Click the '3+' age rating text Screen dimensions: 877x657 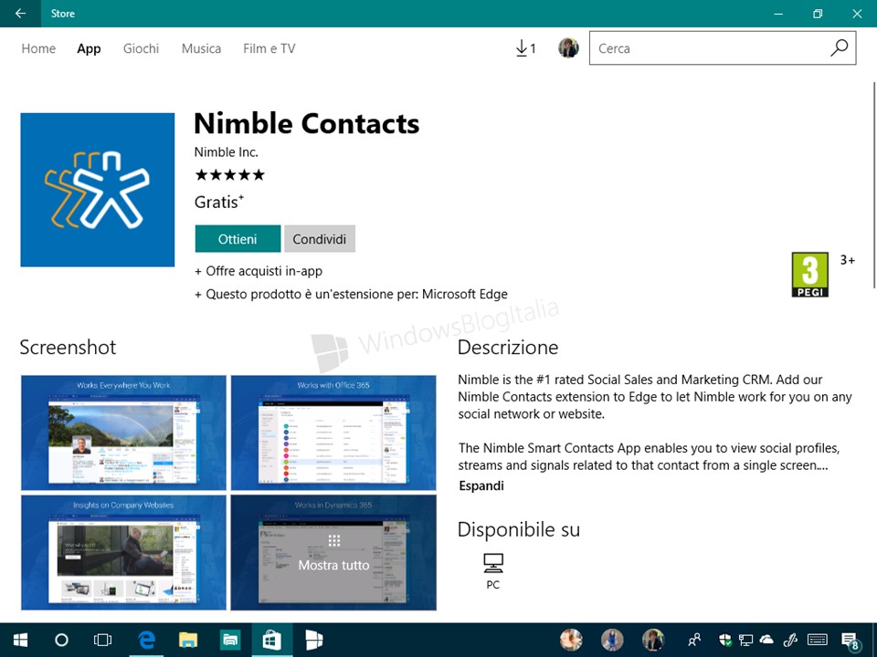[848, 260]
